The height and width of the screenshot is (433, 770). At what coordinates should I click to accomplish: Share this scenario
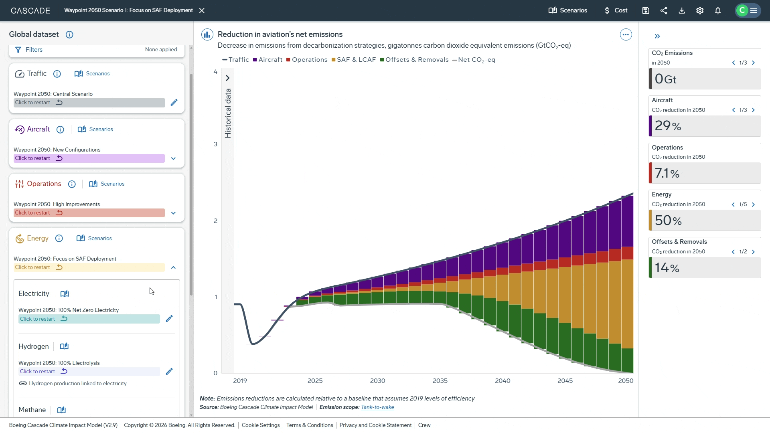(664, 10)
